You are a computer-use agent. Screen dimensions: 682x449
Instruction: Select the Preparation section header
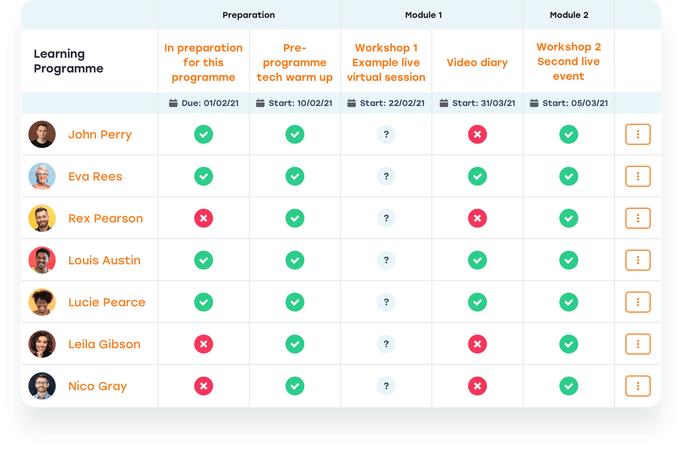[249, 15]
